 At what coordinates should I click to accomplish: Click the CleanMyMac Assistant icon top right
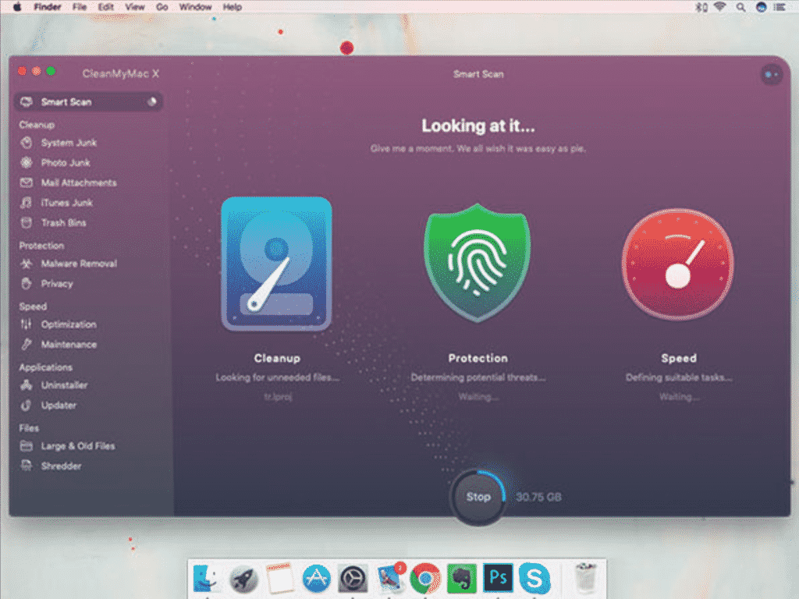coord(771,75)
